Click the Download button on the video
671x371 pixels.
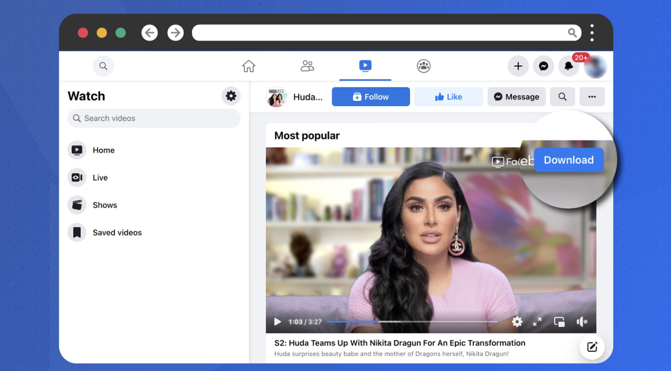click(569, 160)
